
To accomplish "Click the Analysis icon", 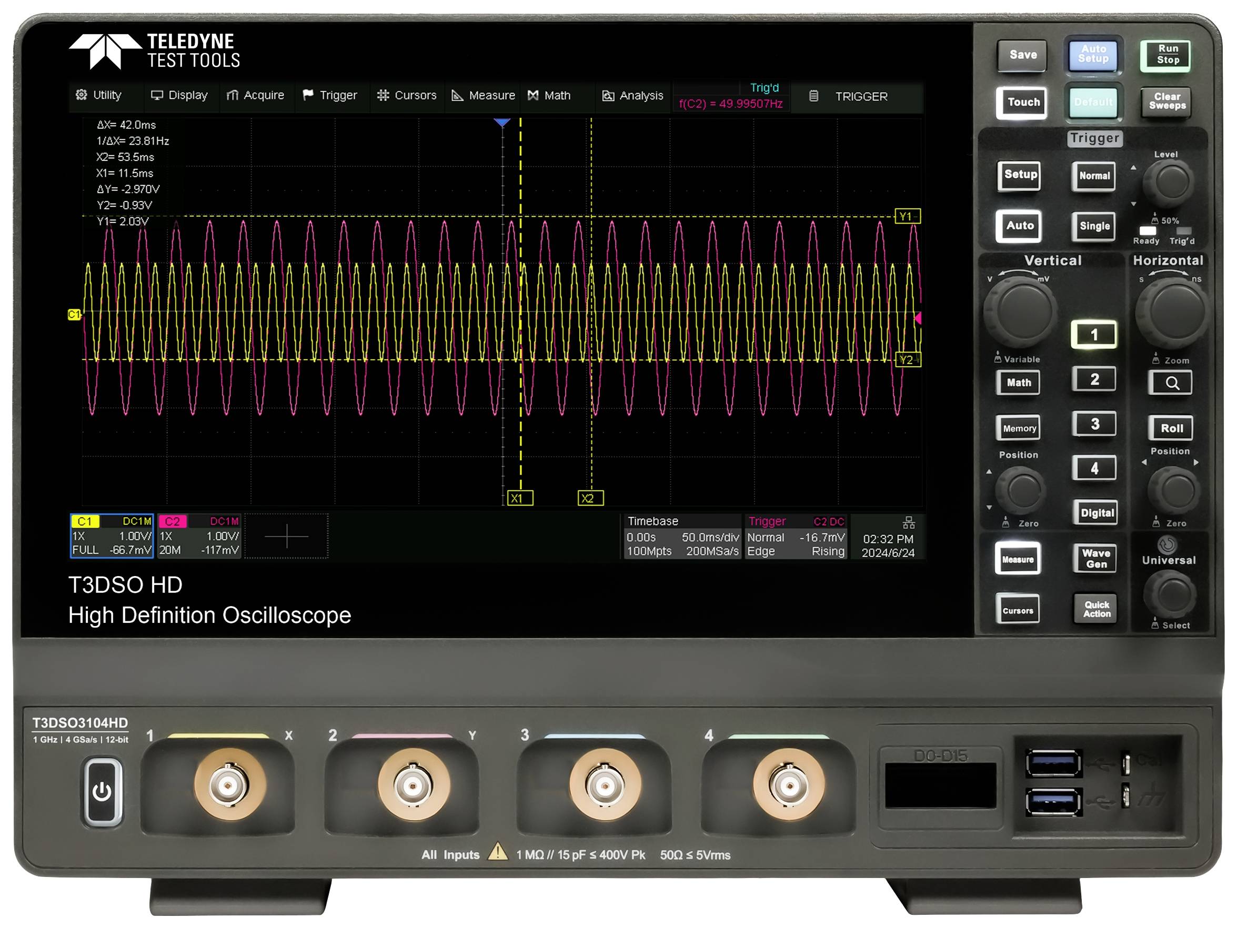I will pyautogui.click(x=608, y=95).
